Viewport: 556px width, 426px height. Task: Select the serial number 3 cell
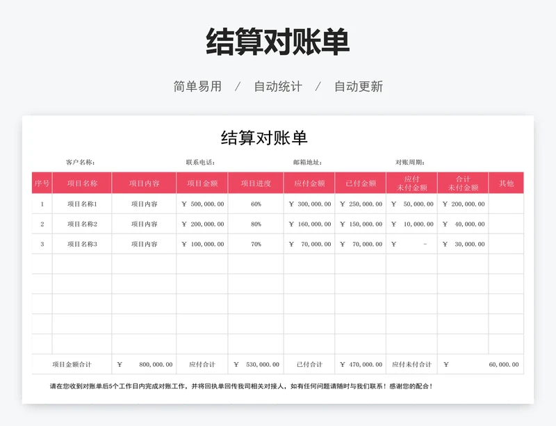click(42, 244)
